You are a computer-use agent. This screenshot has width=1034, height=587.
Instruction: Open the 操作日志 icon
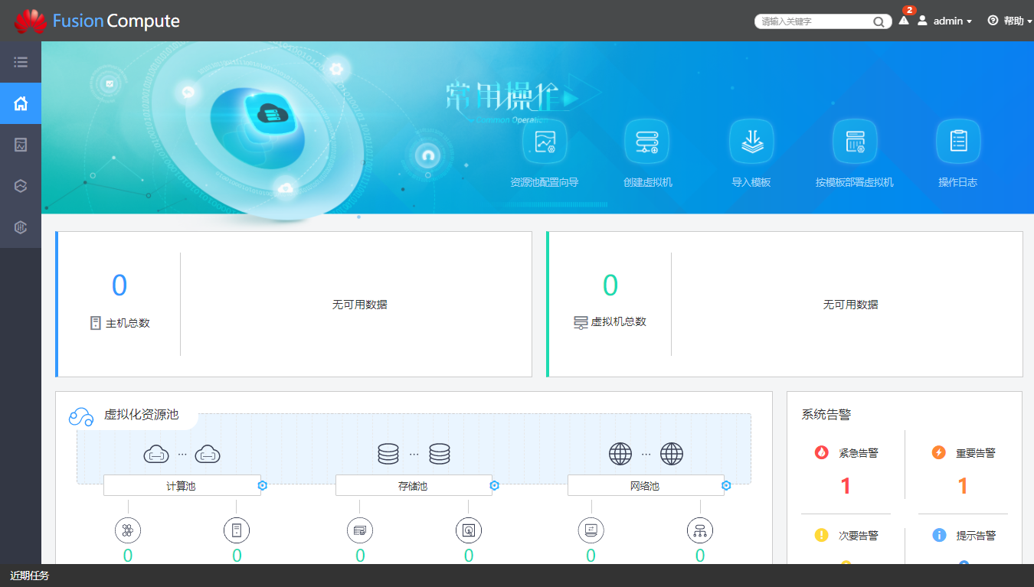click(958, 141)
